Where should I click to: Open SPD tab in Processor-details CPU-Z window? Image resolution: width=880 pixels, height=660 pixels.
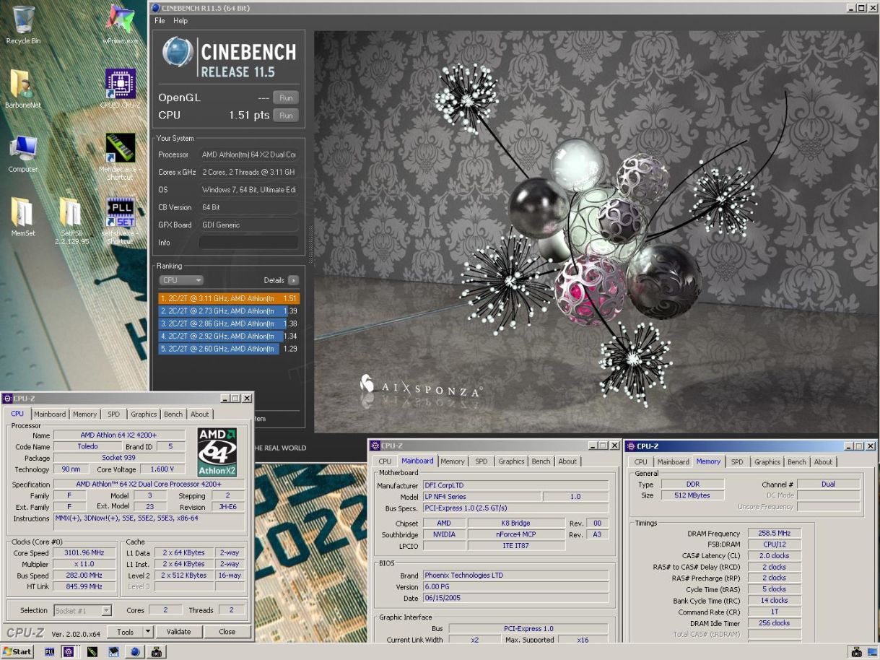coord(113,414)
